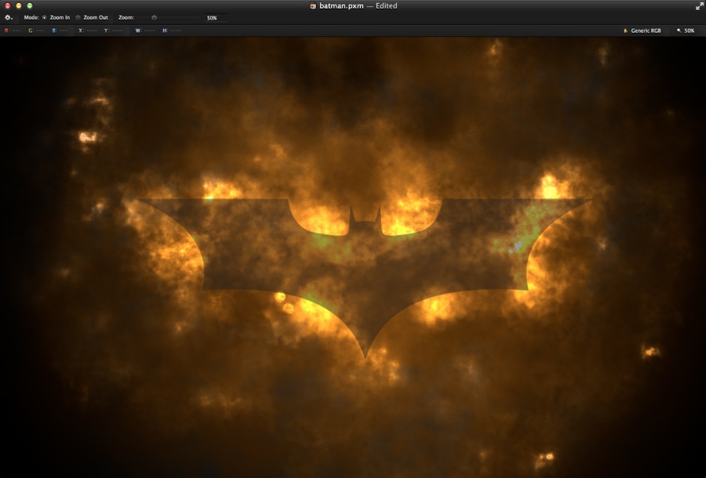
Task: Close the batman.pxm window
Action: pos(8,5)
